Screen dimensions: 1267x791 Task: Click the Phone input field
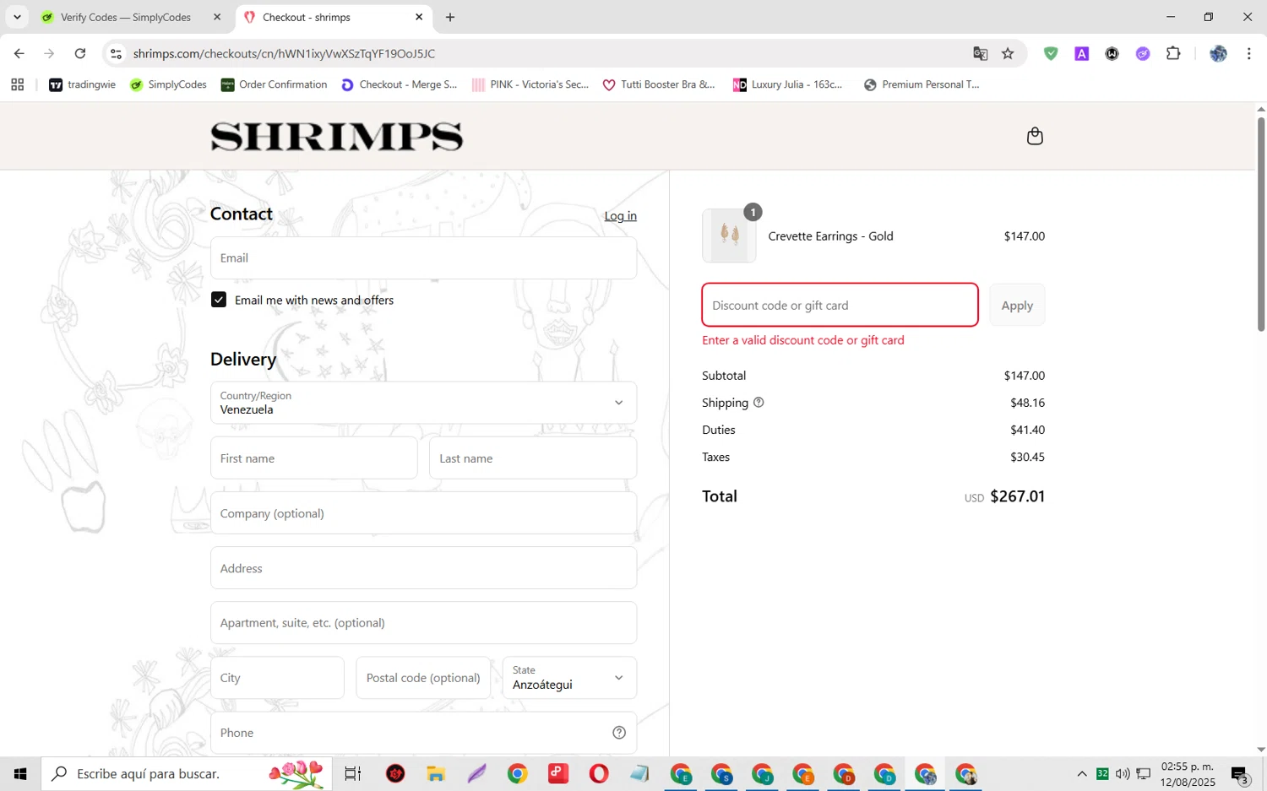[x=423, y=733]
